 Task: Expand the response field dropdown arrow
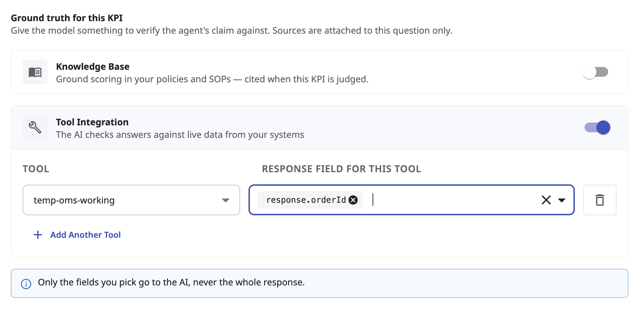(562, 200)
